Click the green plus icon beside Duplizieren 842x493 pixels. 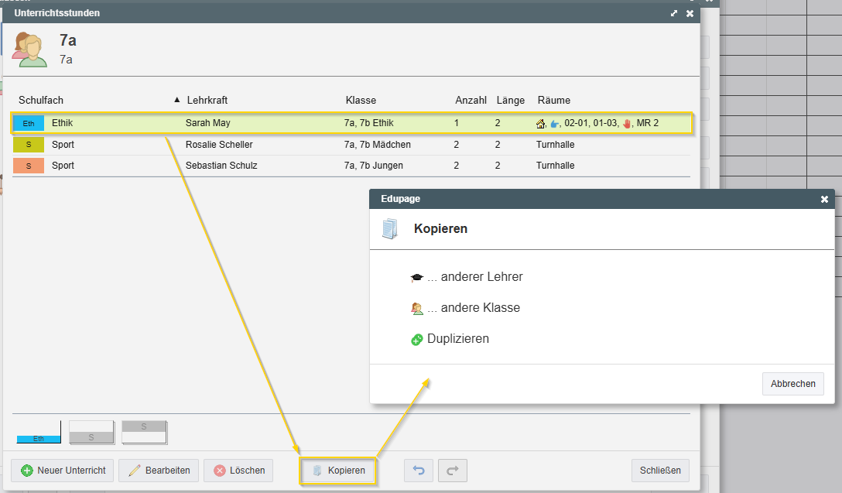416,340
